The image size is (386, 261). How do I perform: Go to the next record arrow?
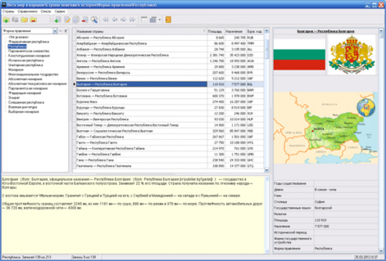(x=124, y=20)
